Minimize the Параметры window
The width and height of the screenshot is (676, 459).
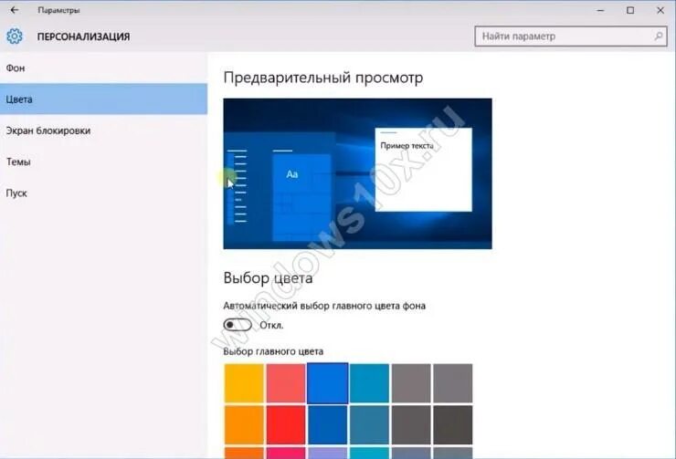click(600, 10)
